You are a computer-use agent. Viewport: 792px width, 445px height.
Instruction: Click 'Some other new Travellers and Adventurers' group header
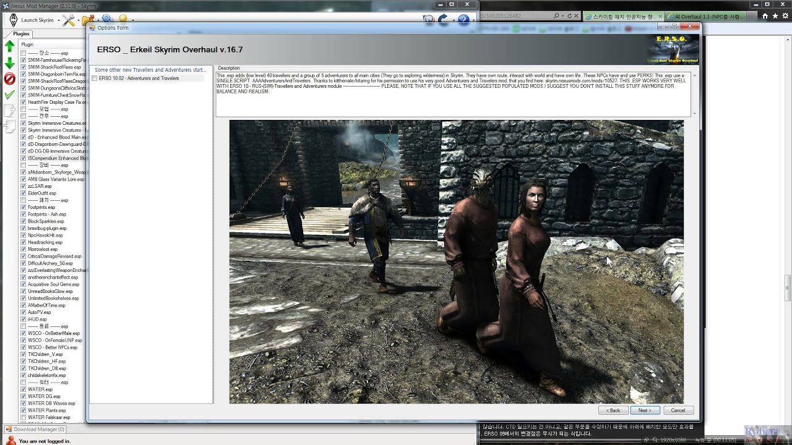(x=150, y=70)
